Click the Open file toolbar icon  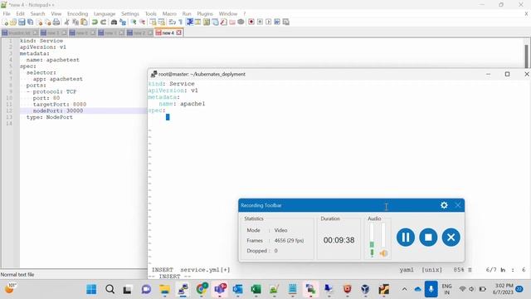point(13,22)
